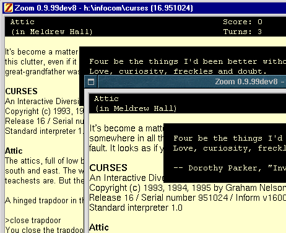Click 'It's become a matter' line in back window
The height and width of the screenshot is (233, 286).
pos(42,52)
